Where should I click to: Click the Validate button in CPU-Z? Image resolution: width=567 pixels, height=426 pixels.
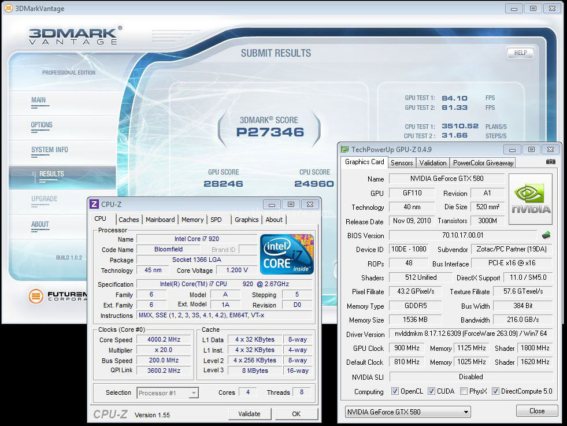tap(250, 414)
